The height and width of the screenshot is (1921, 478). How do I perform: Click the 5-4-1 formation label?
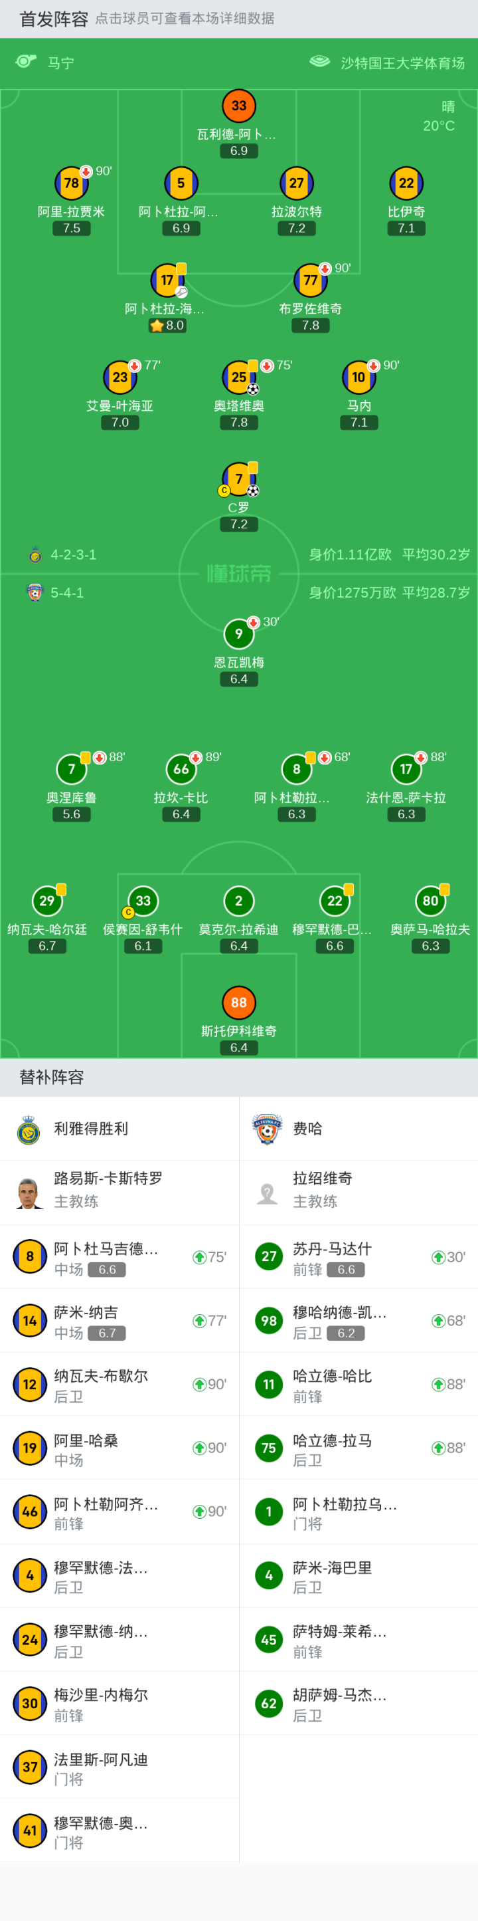66,593
